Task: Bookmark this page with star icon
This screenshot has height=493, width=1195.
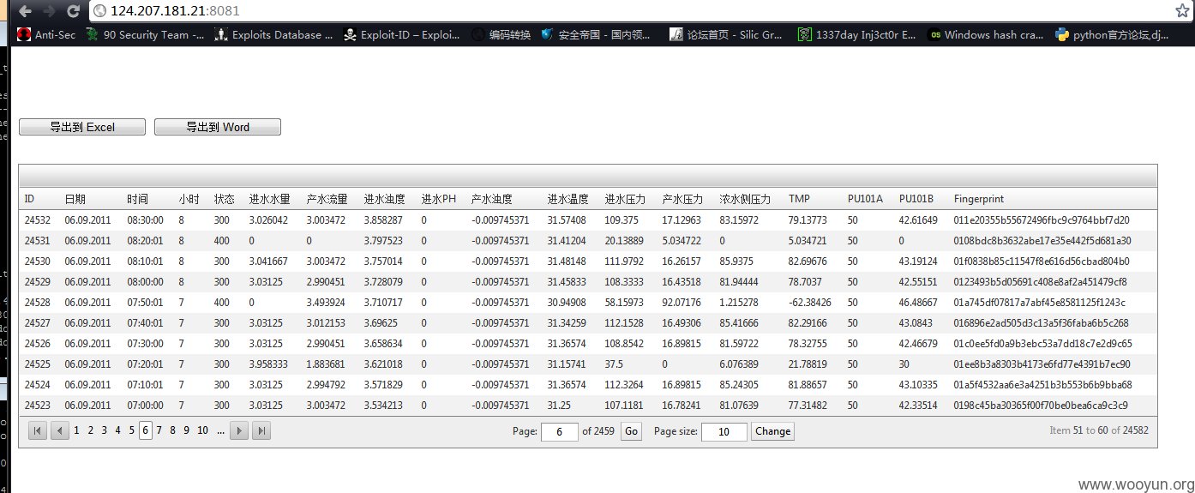Action: [1182, 10]
